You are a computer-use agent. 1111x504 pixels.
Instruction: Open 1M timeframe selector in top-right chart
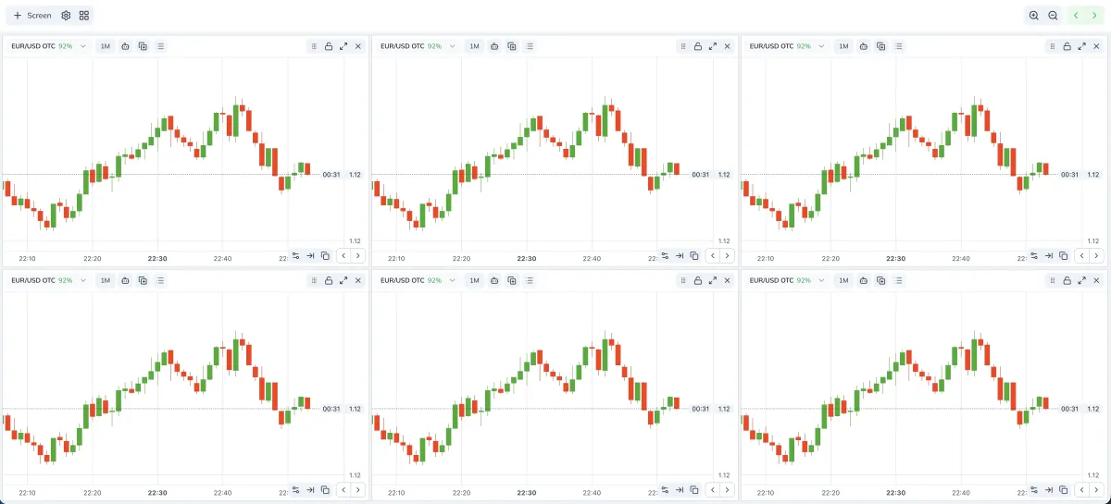point(844,46)
